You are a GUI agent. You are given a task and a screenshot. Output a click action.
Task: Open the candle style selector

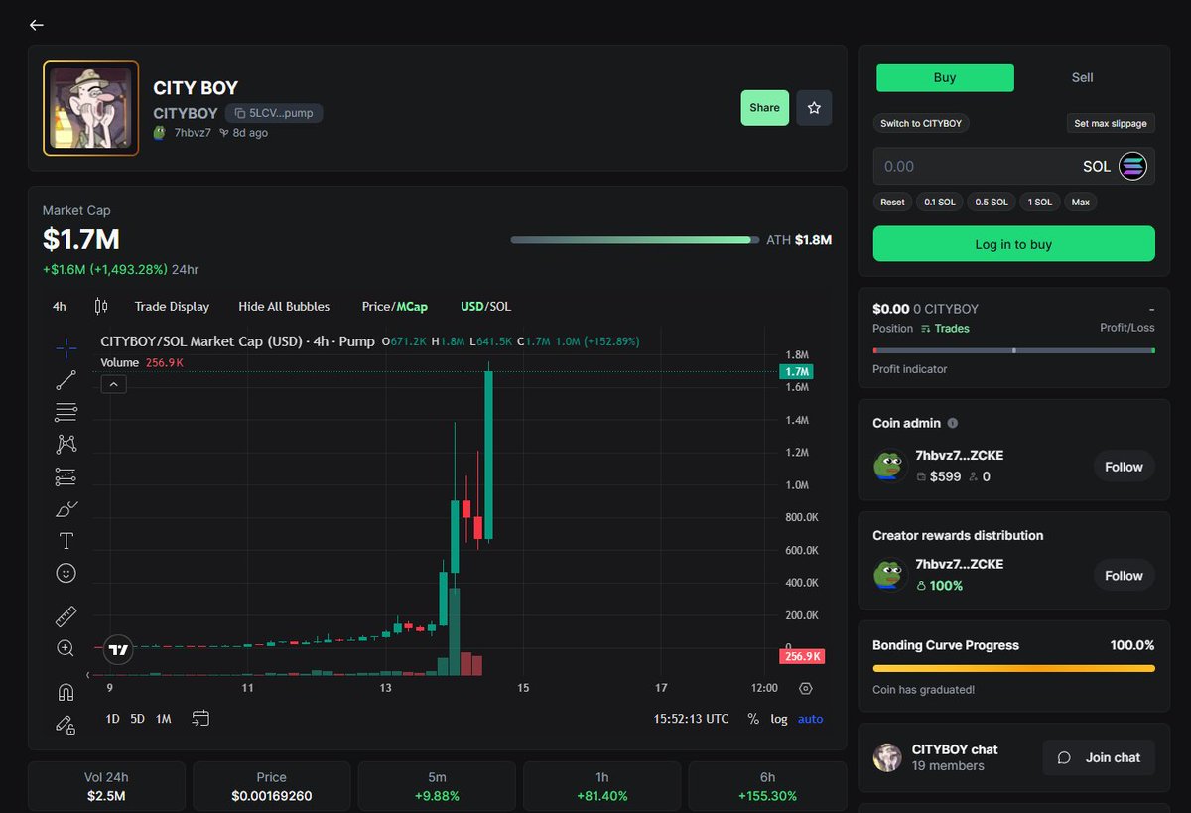(100, 306)
